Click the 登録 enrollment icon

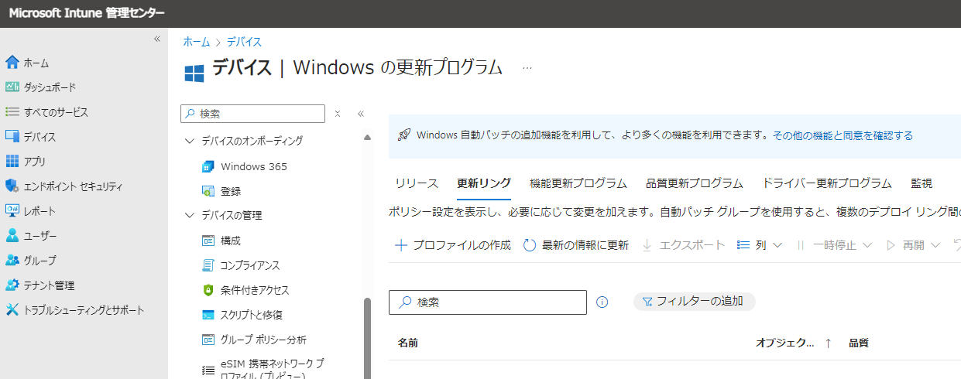point(208,191)
